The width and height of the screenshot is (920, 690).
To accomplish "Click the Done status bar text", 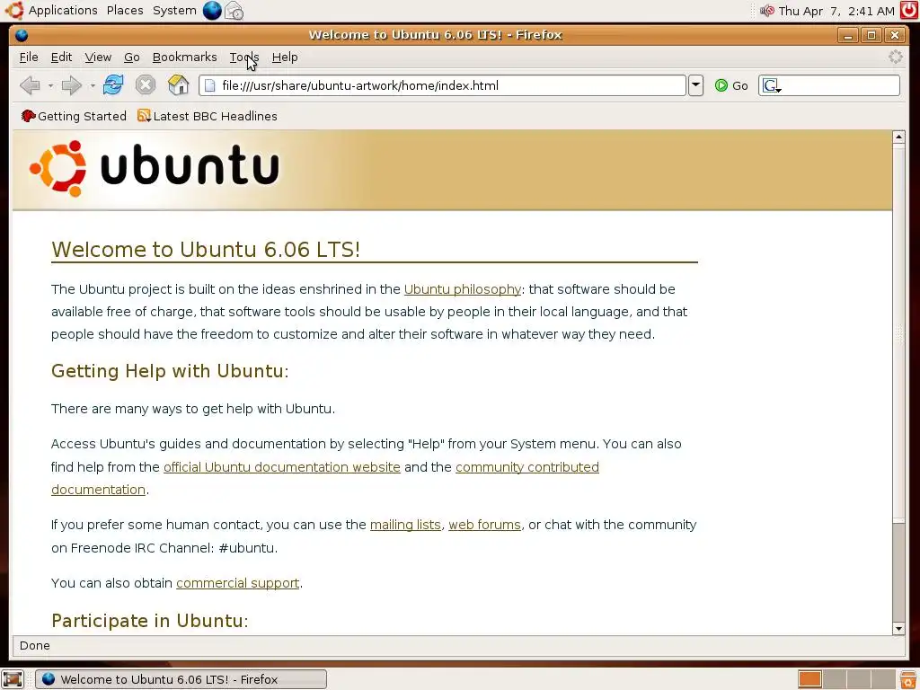I will click(35, 645).
